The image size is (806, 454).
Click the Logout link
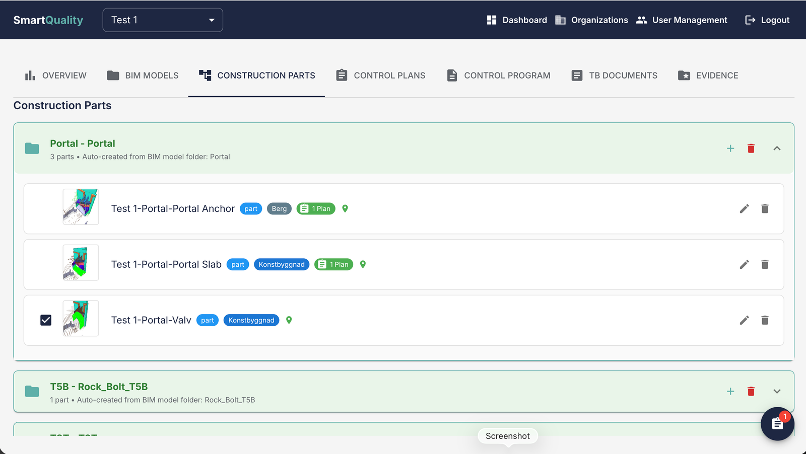click(767, 20)
